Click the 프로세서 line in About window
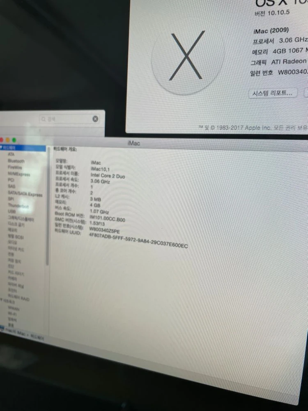308x411 pixels. tap(280, 40)
